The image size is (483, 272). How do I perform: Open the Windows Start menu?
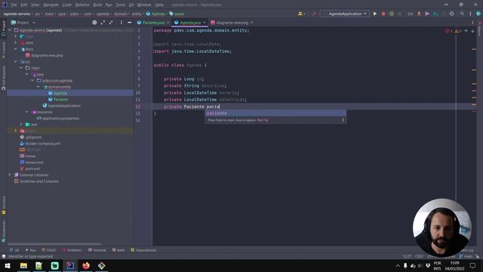point(8,265)
